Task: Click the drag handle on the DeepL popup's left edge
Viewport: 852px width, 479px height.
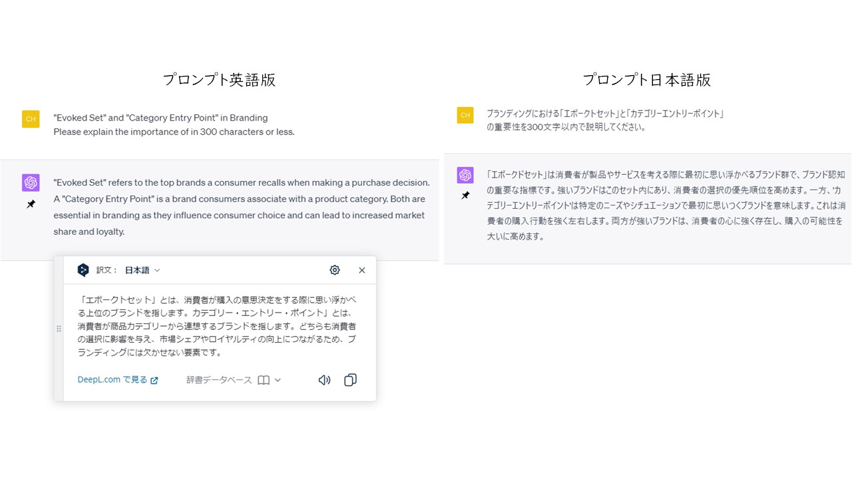Action: pyautogui.click(x=59, y=329)
